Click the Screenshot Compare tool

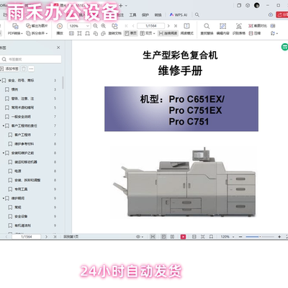(258, 26)
